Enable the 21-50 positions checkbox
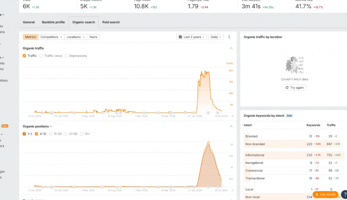The width and height of the screenshot is (347, 200). (66, 134)
